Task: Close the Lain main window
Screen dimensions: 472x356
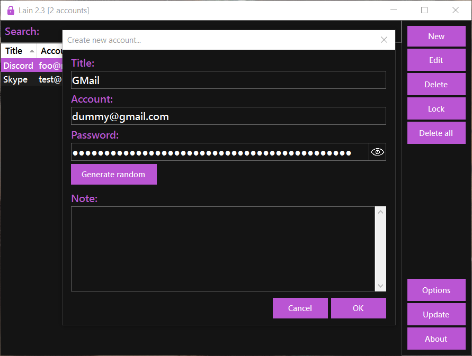Action: [456, 10]
